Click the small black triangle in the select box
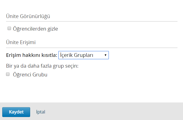The image size is (183, 120). pyautogui.click(x=105, y=55)
